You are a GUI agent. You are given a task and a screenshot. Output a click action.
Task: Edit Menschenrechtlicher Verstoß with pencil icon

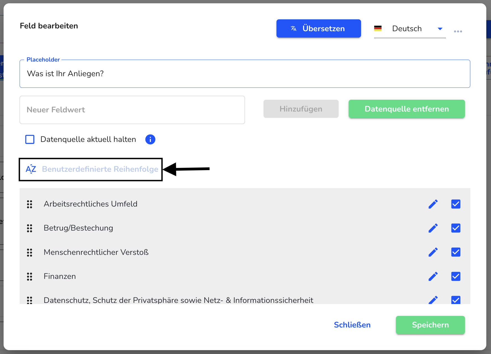point(433,252)
